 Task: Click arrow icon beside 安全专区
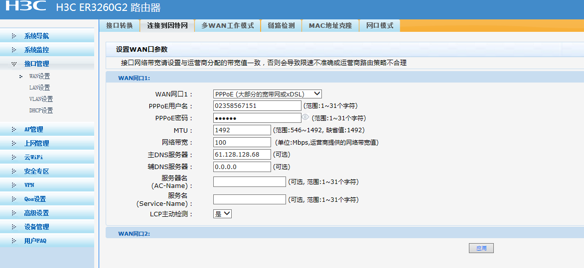coord(14,172)
